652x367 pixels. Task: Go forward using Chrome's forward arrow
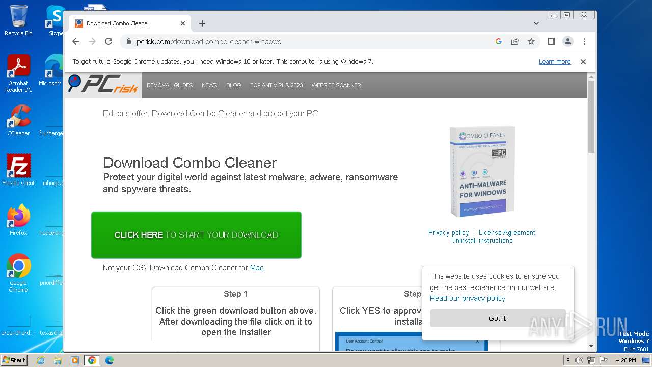pyautogui.click(x=92, y=41)
